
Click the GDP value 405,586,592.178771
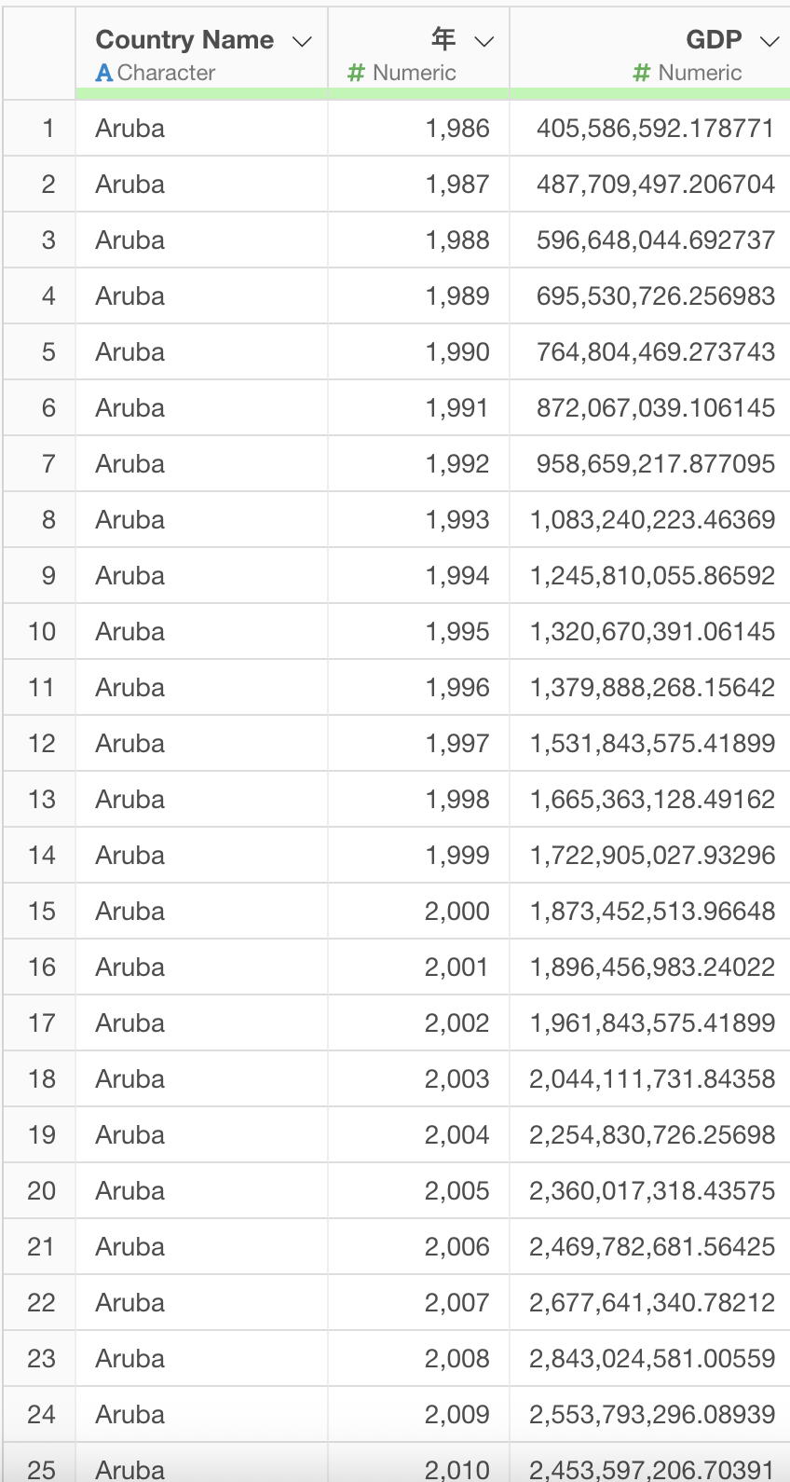(655, 128)
